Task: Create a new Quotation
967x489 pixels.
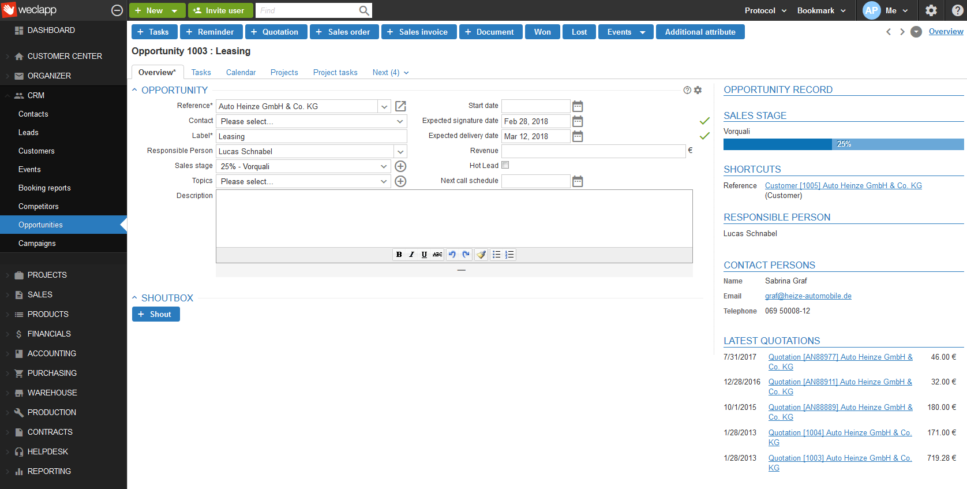Action: [x=278, y=32]
